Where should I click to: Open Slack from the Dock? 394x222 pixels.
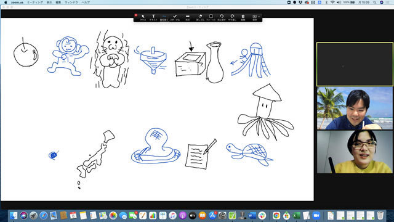(262, 215)
